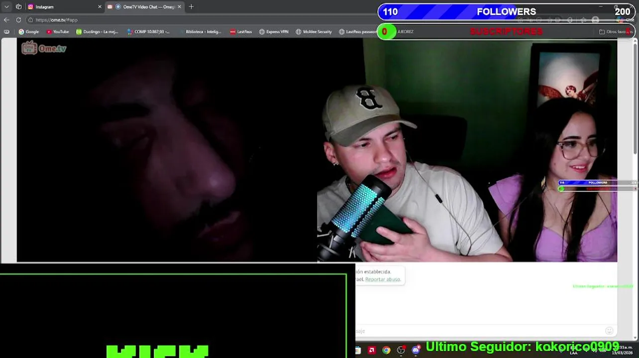Open the first LastPass bookmark

(241, 32)
